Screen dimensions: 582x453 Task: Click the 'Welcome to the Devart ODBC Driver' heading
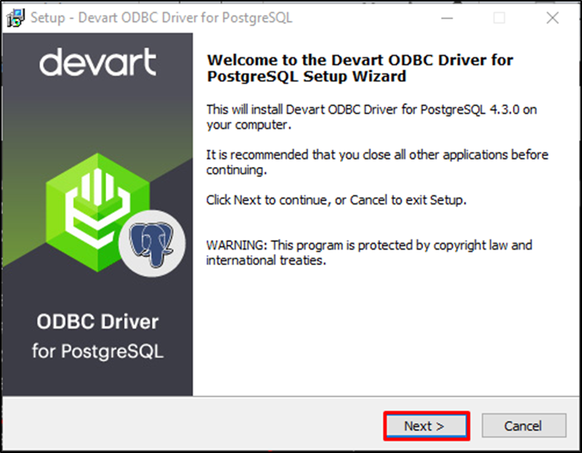point(359,68)
